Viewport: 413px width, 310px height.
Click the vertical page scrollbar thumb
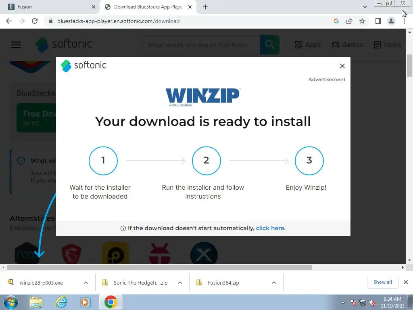click(410, 66)
